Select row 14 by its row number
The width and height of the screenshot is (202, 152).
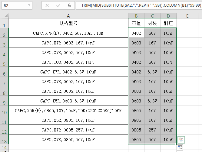[4, 147]
